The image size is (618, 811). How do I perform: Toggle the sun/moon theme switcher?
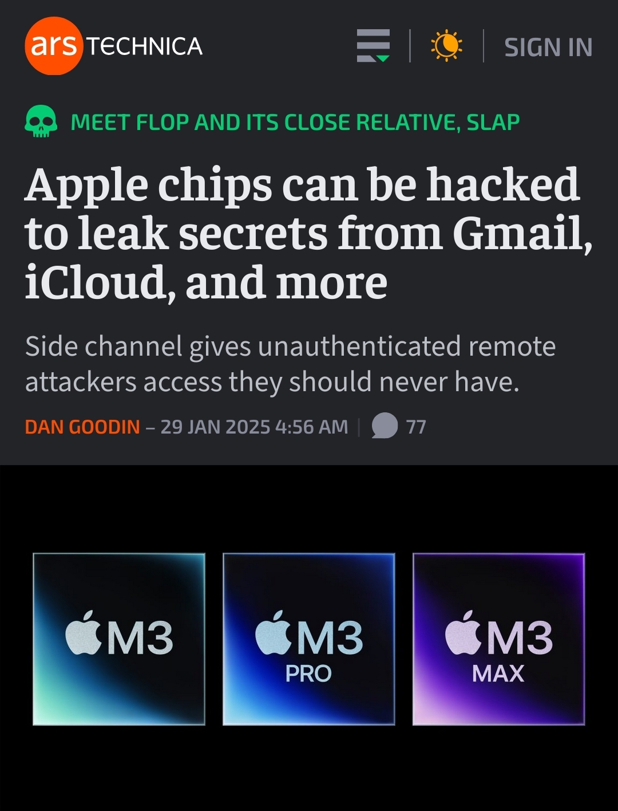point(447,46)
